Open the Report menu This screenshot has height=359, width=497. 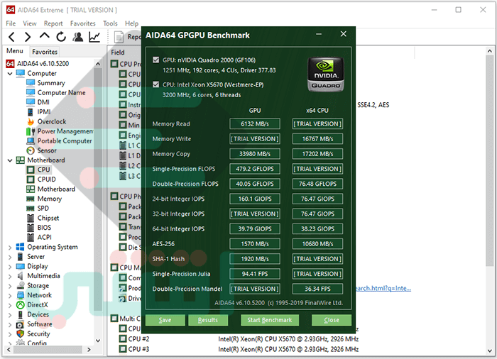53,23
